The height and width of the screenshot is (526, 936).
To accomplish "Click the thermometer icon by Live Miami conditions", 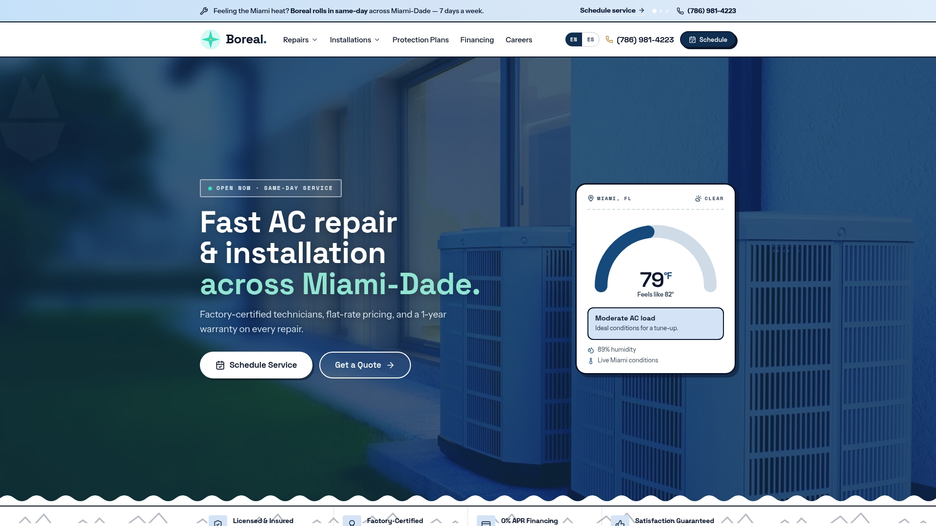I will tap(591, 361).
